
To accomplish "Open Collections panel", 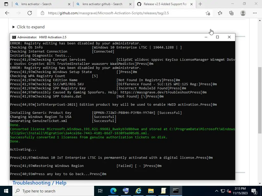I will [x=231, y=13].
